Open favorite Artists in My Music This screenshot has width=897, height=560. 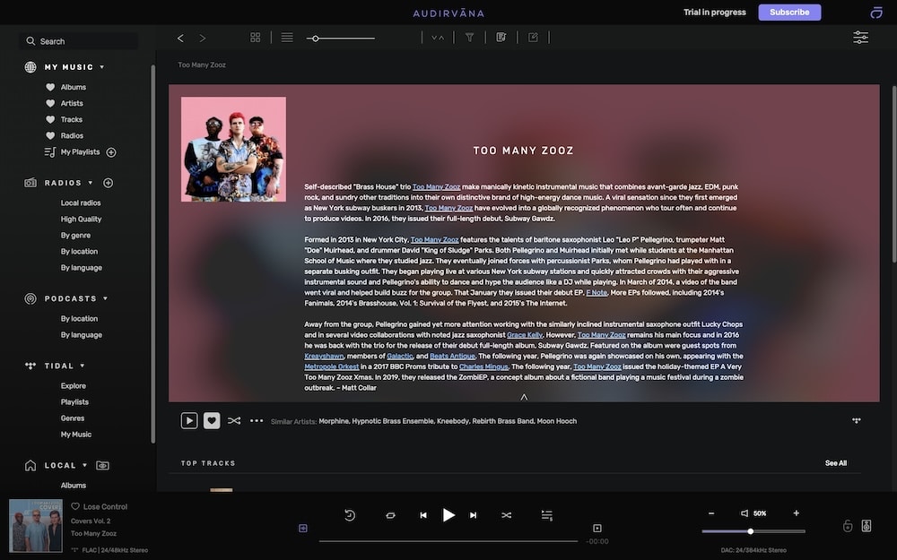click(72, 103)
